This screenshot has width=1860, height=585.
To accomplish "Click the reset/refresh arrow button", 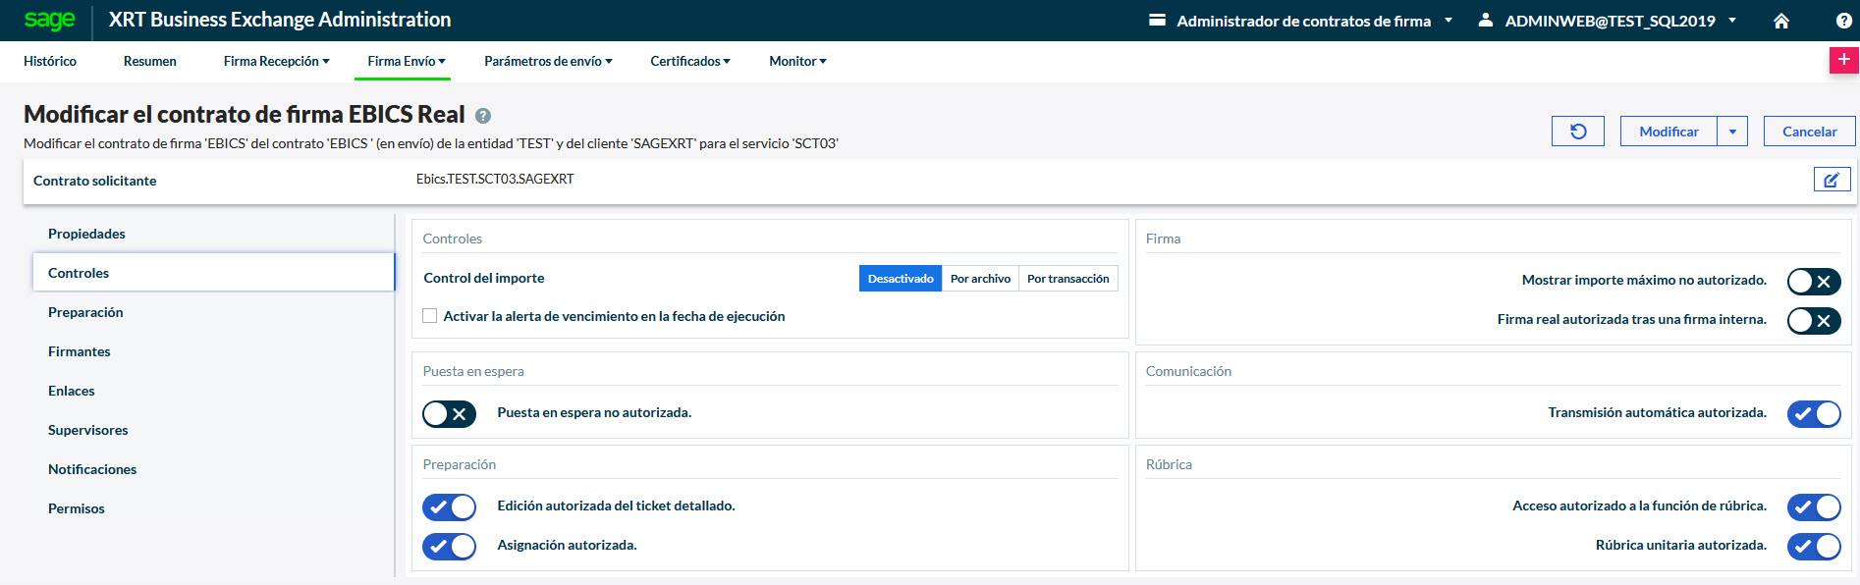I will [x=1577, y=132].
